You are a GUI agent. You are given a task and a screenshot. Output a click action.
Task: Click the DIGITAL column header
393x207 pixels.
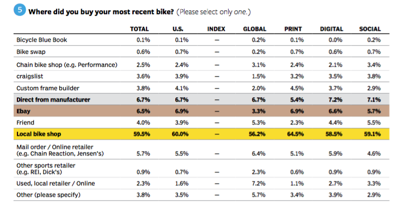pos(331,29)
